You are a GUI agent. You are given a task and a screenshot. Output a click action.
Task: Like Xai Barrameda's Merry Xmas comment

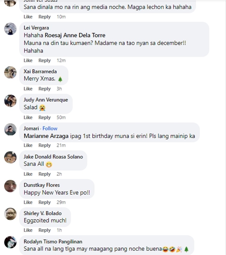click(28, 89)
